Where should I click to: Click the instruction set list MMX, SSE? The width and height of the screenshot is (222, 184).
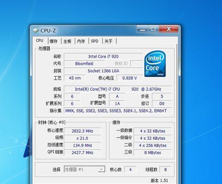click(x=118, y=111)
